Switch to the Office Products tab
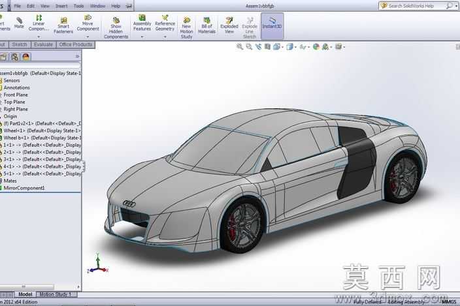This screenshot has height=306, width=460. coord(75,44)
